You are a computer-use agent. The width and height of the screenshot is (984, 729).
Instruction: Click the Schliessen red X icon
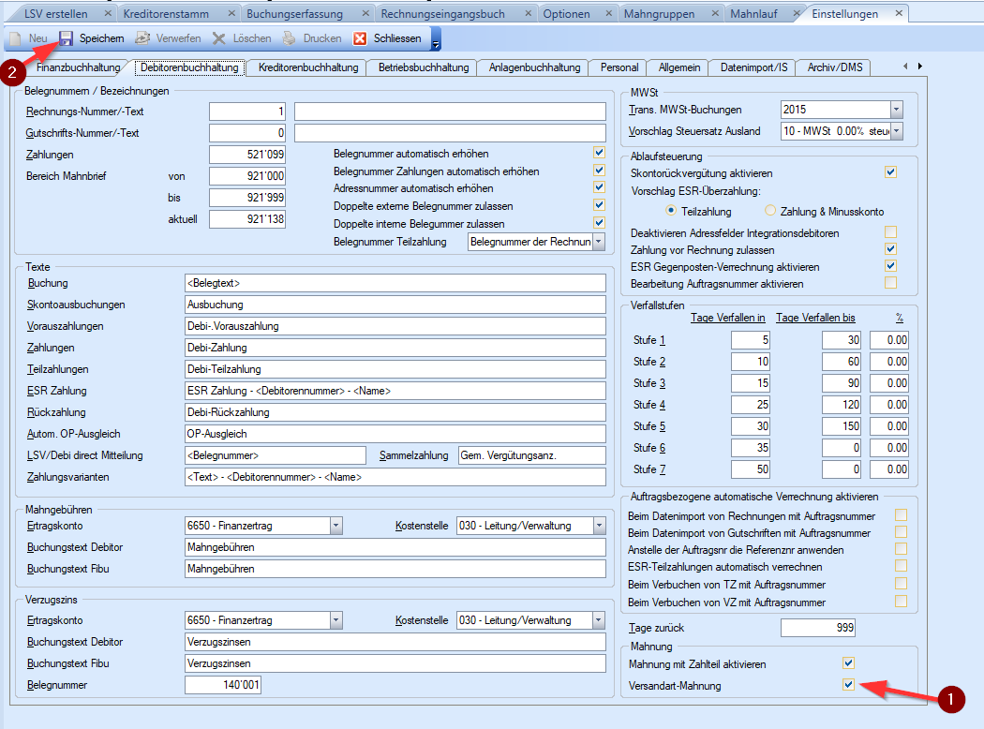(x=360, y=38)
